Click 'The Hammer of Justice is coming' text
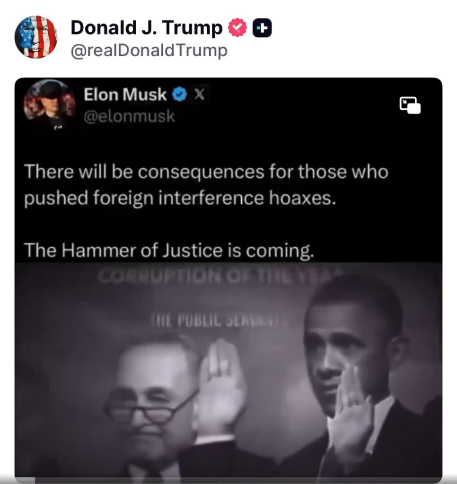 pyautogui.click(x=169, y=251)
